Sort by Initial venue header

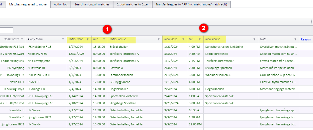point(118,39)
